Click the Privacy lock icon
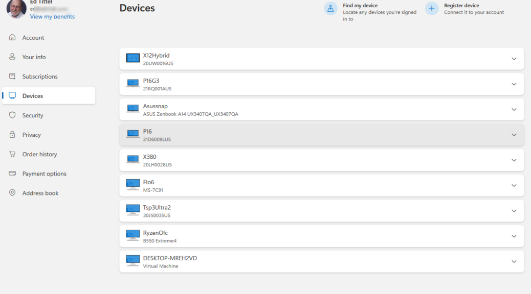This screenshot has width=531, height=294. tap(12, 135)
